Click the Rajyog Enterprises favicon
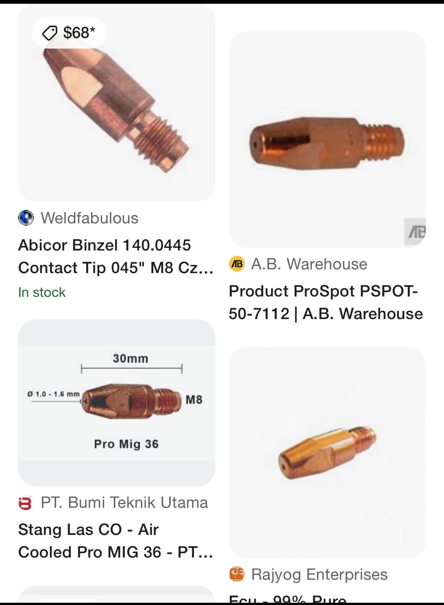 coord(237,574)
